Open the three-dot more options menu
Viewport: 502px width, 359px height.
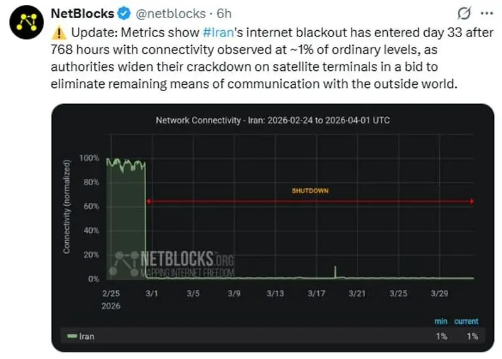click(x=486, y=13)
